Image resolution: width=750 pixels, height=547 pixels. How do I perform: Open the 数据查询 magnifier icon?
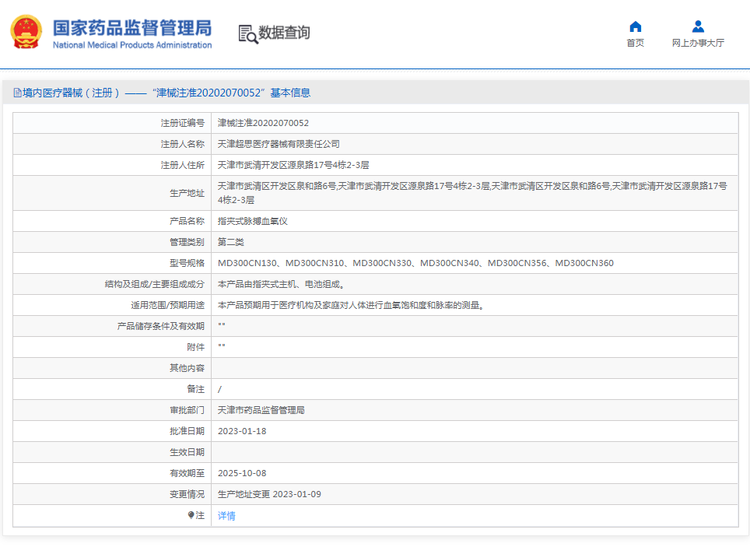click(247, 33)
